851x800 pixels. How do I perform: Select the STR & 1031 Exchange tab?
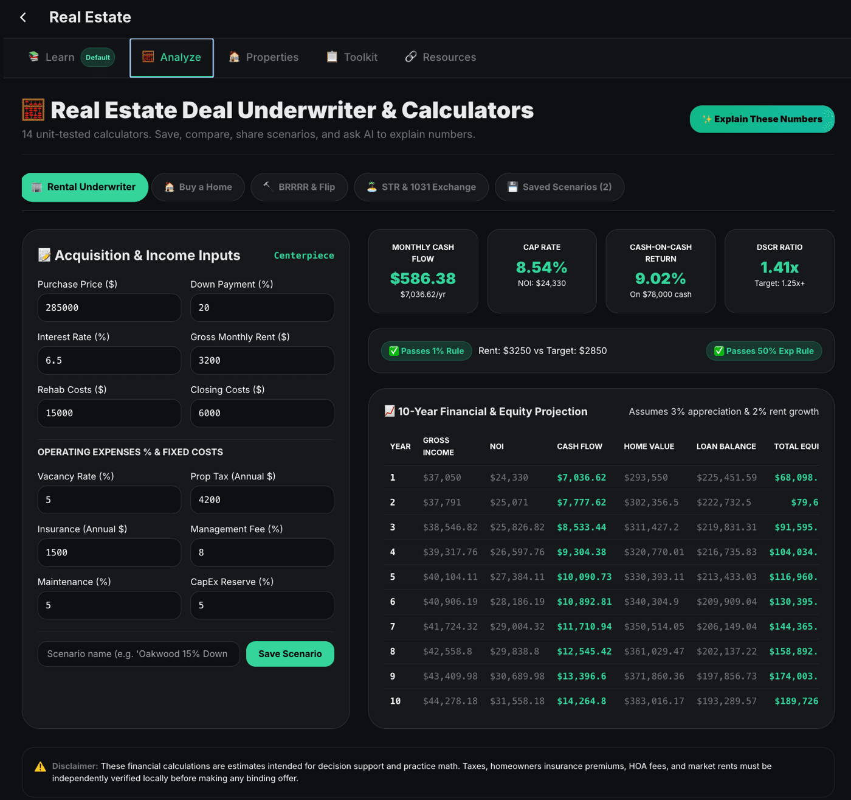pos(421,187)
